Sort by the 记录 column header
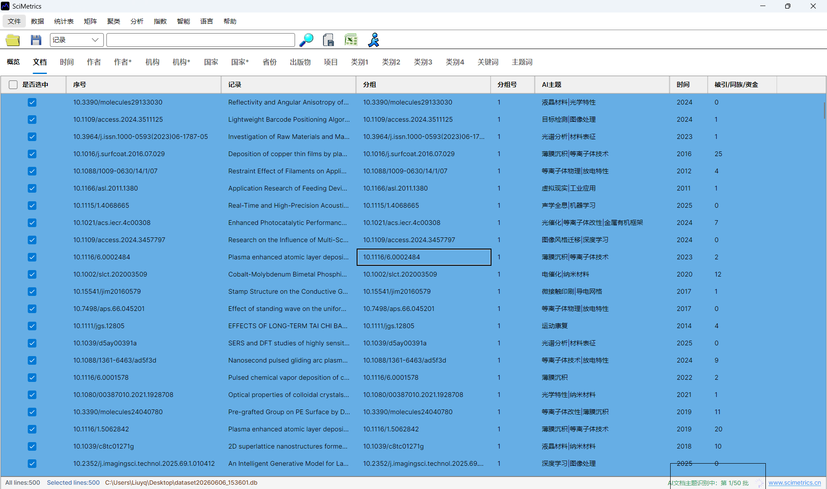Screen dimensions: 827x489 [x=289, y=85]
